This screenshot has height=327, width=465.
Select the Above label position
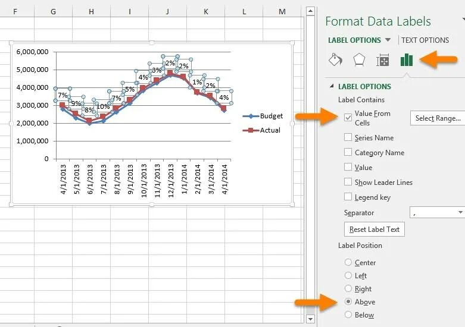coord(348,301)
